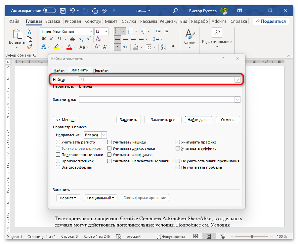Expand the 'Заменить на' field history dropdown
The height and width of the screenshot is (244, 298).
pos(237,100)
